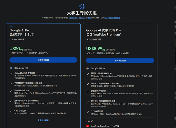Click Gemini star icon in bundle plan card
Screen dimensions: 176x128
click(88, 68)
